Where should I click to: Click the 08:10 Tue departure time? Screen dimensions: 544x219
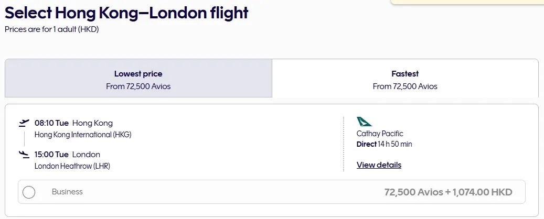(x=51, y=123)
